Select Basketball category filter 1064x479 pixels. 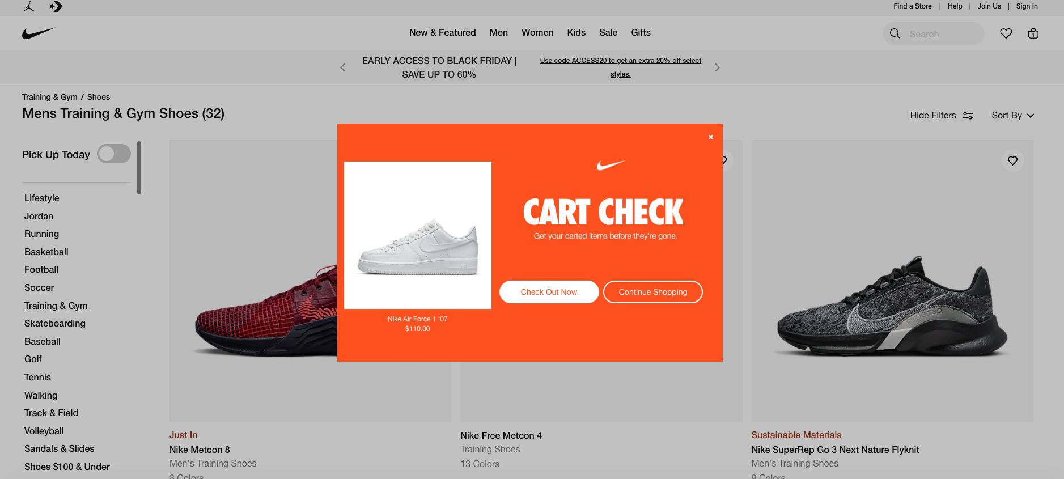46,252
